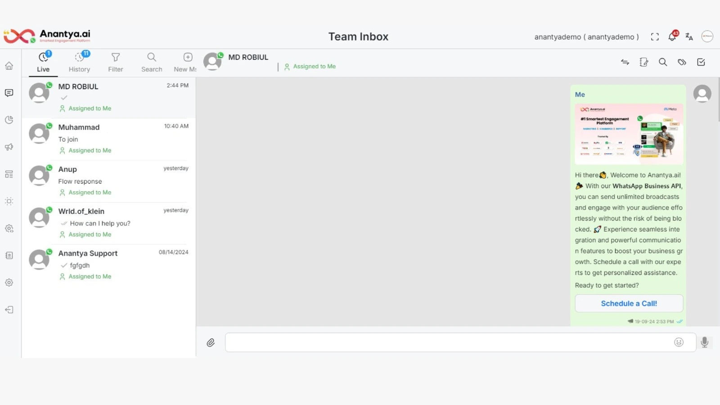Click Assigned to Me in chat header
Image resolution: width=720 pixels, height=405 pixels.
tap(310, 67)
